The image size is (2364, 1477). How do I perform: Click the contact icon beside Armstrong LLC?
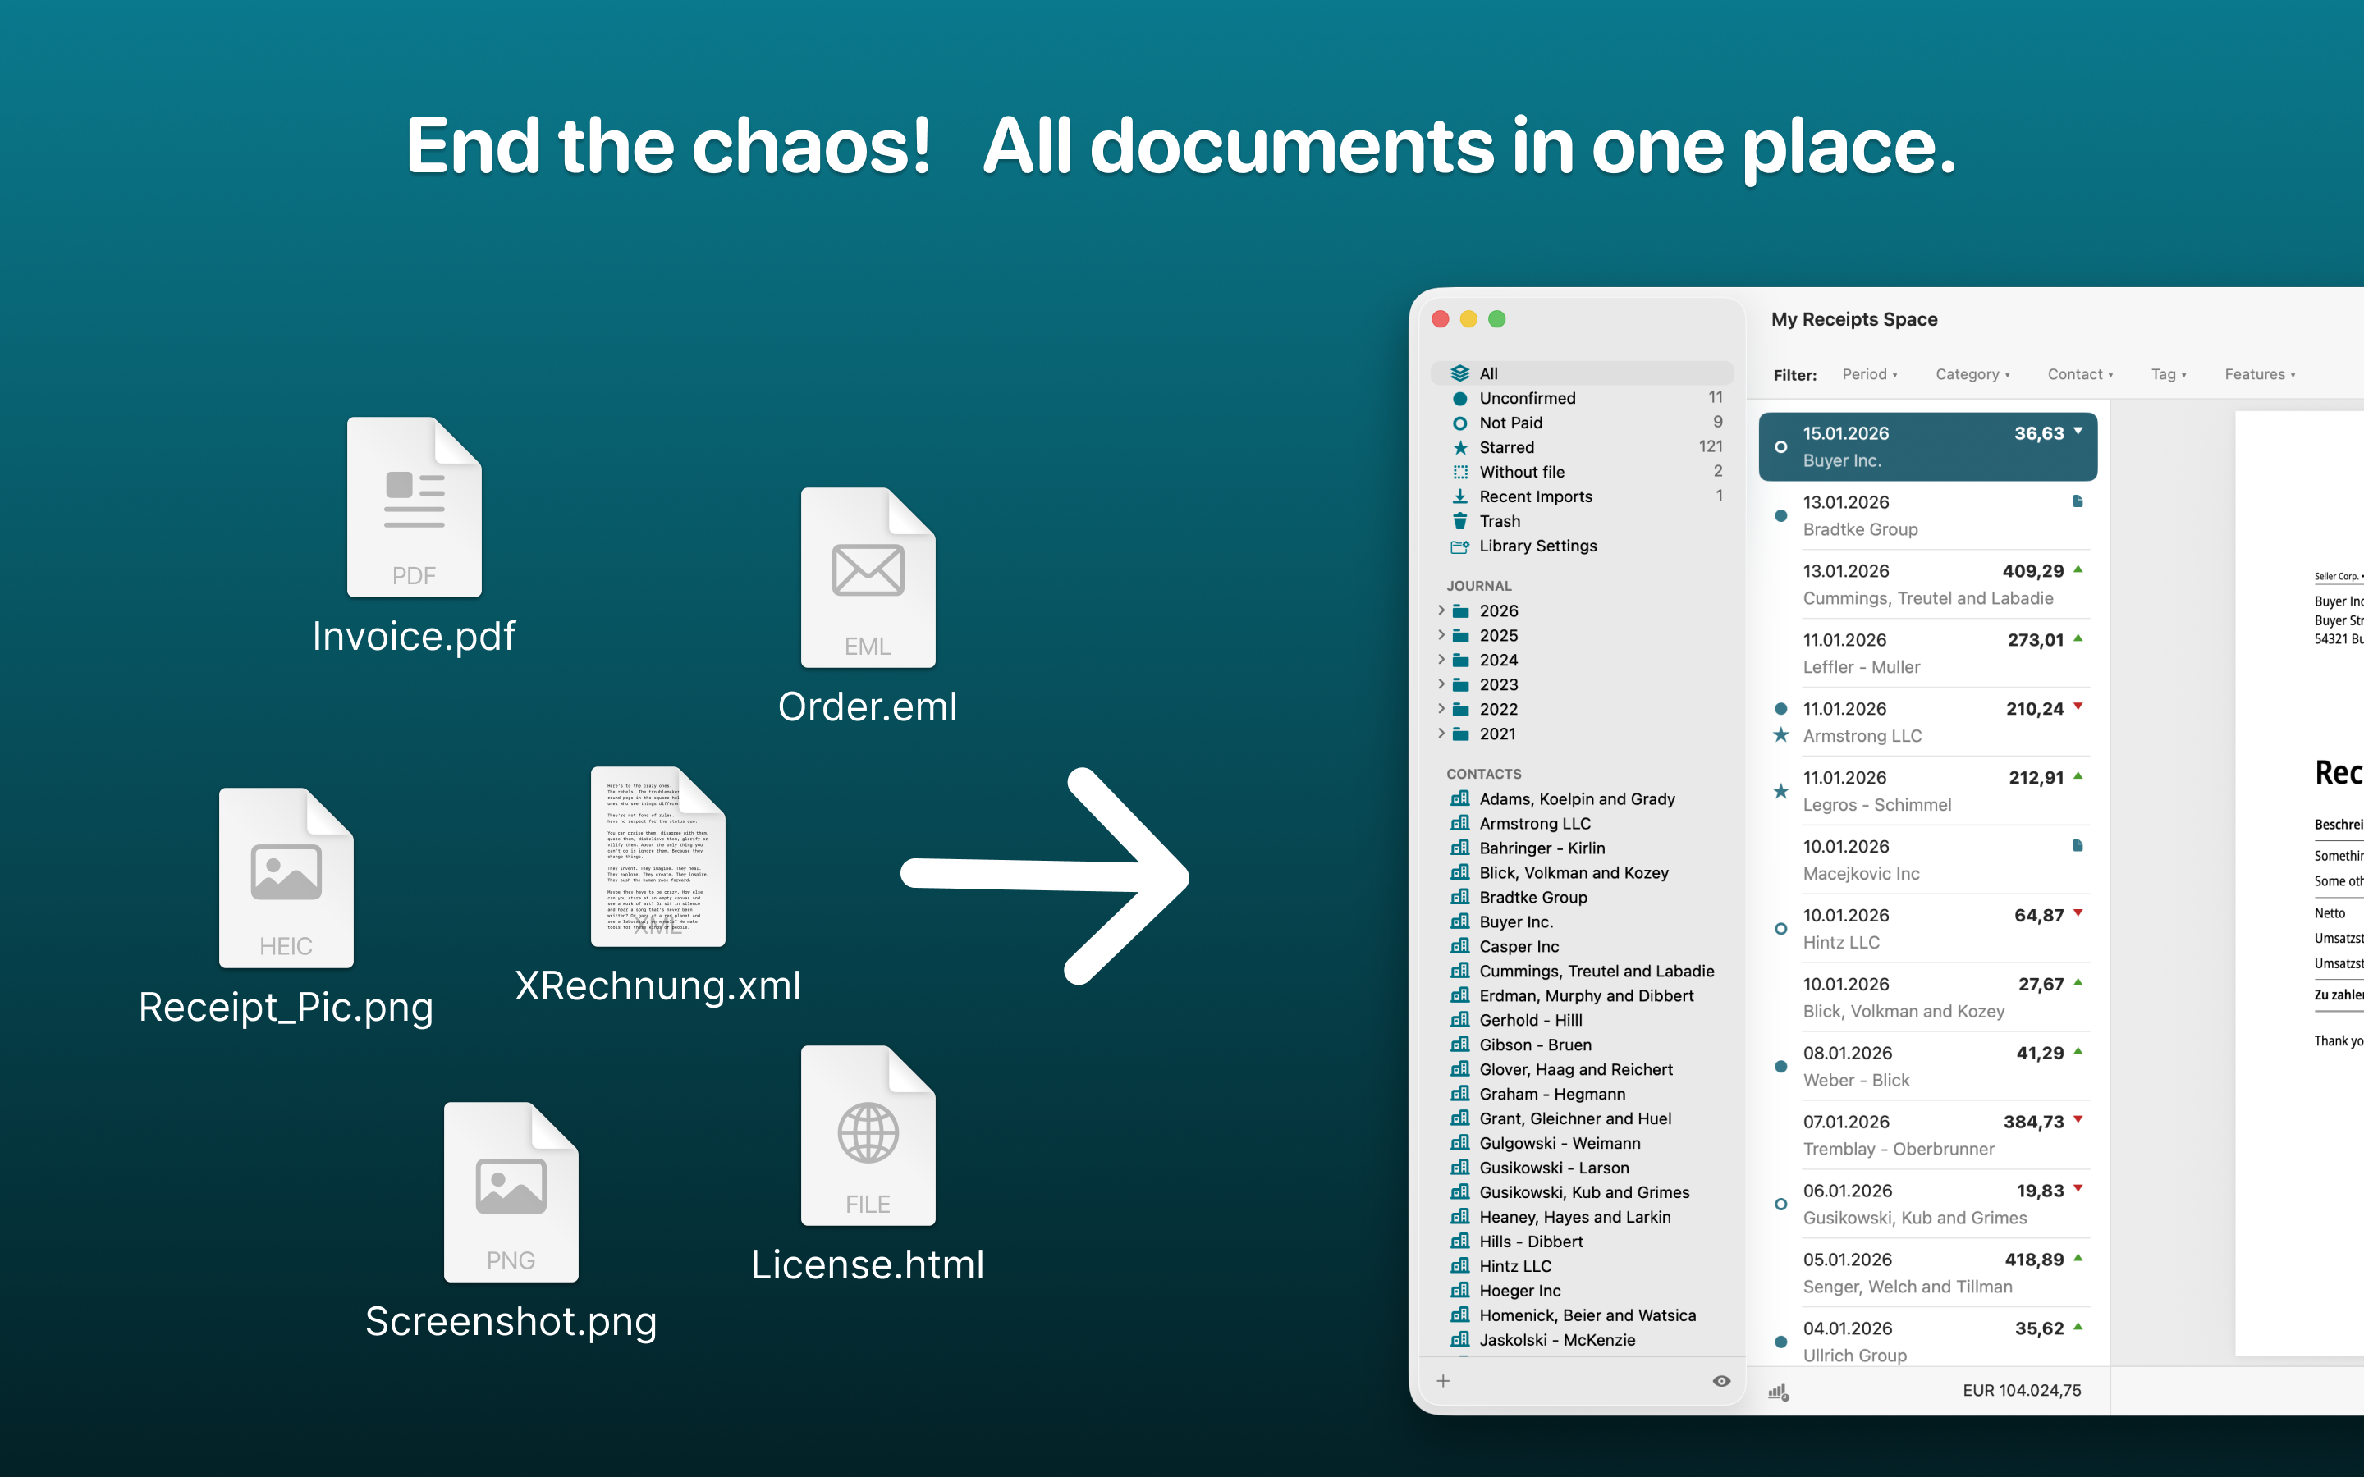click(x=1459, y=824)
